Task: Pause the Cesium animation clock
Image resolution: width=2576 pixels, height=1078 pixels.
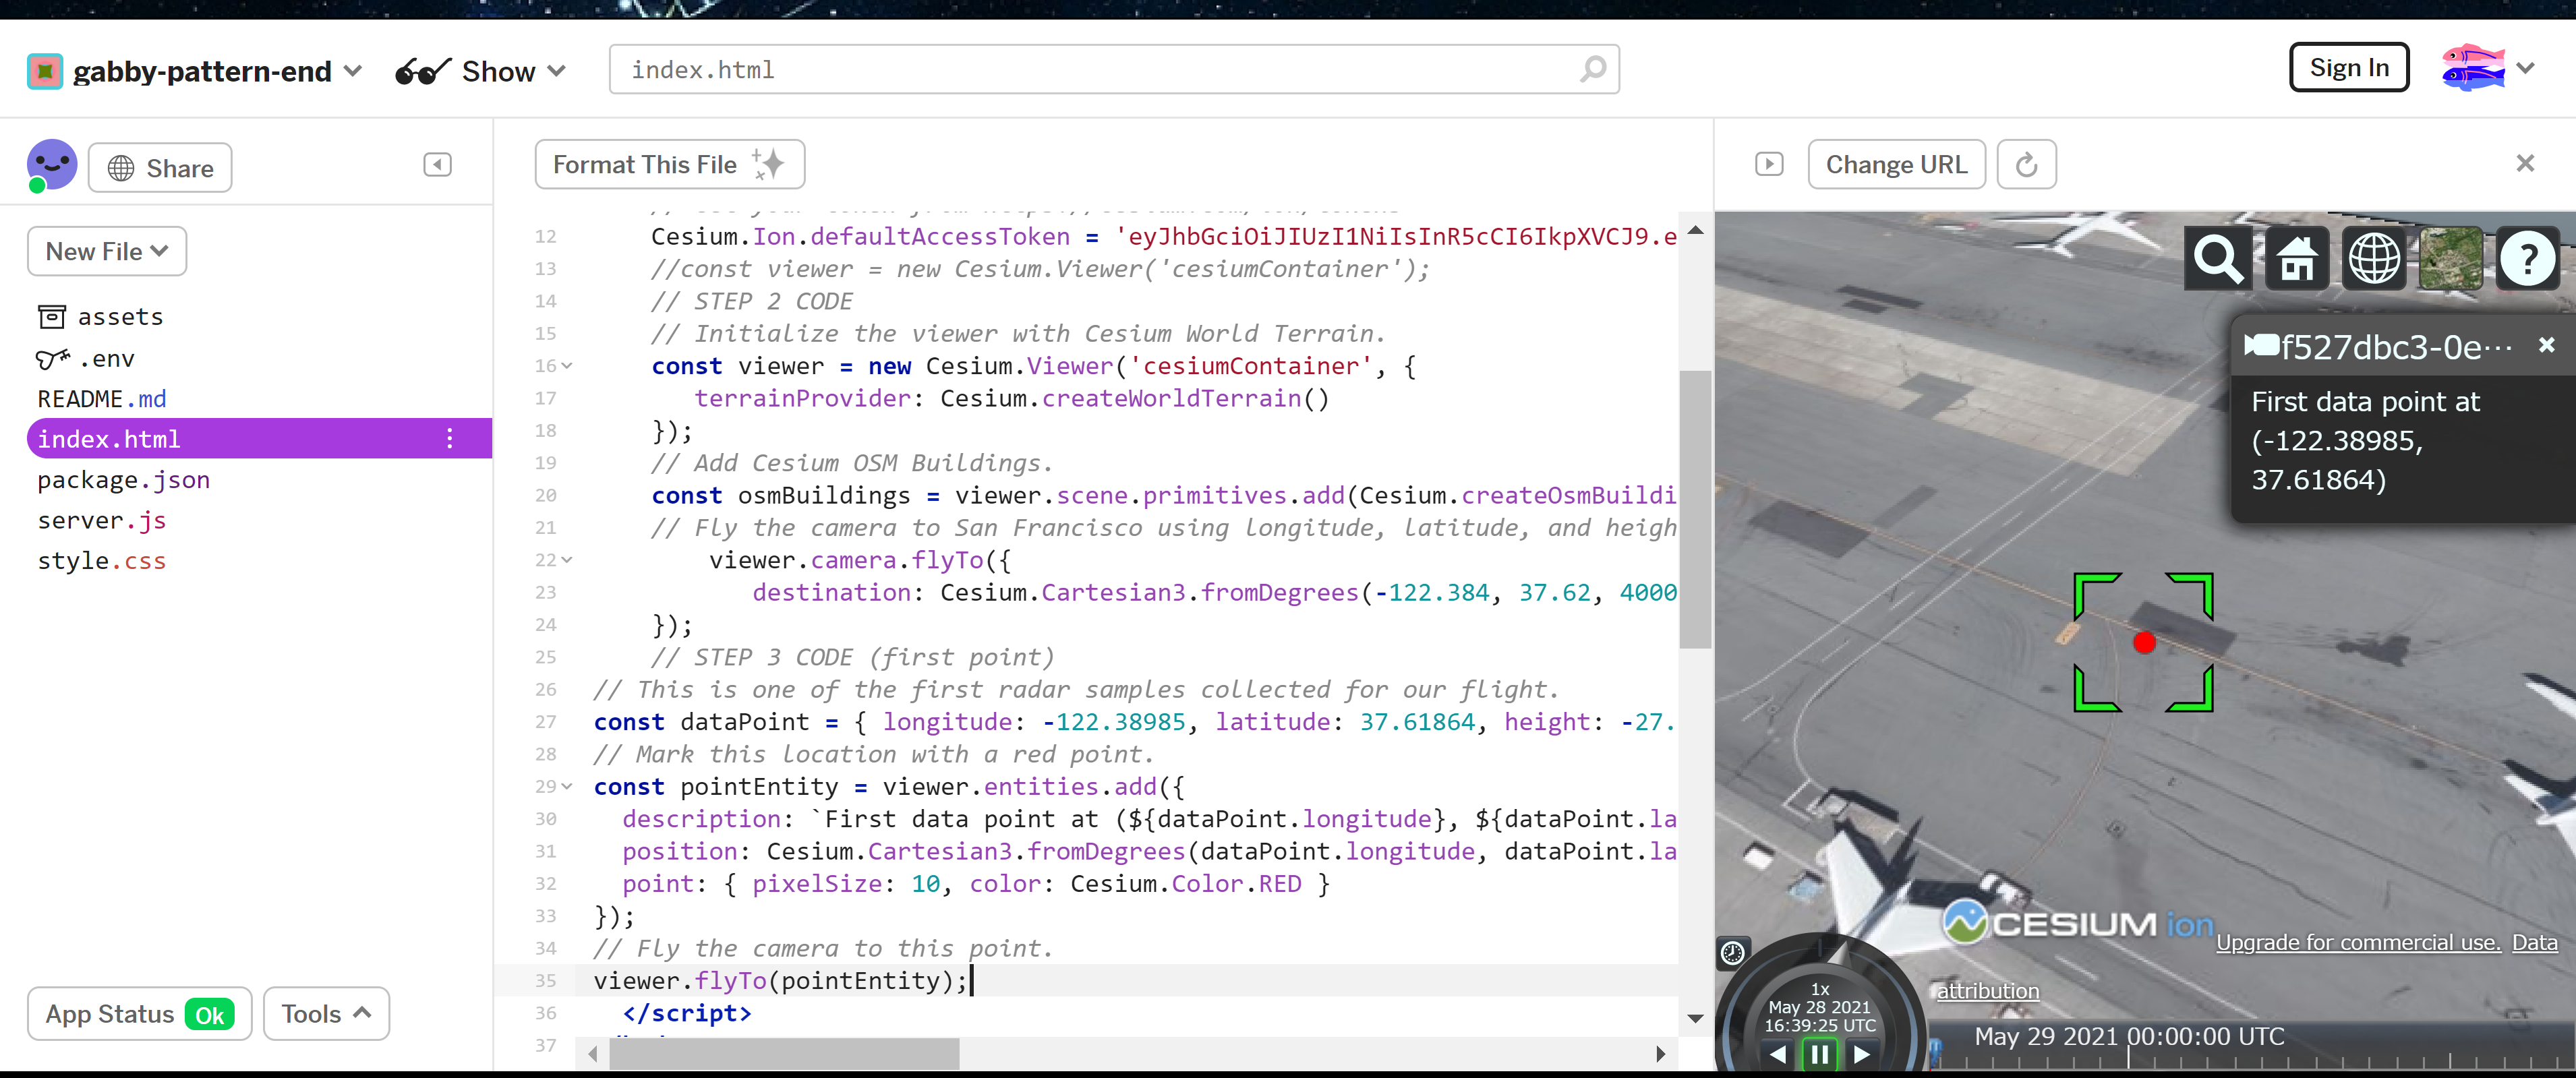Action: pos(1819,1053)
